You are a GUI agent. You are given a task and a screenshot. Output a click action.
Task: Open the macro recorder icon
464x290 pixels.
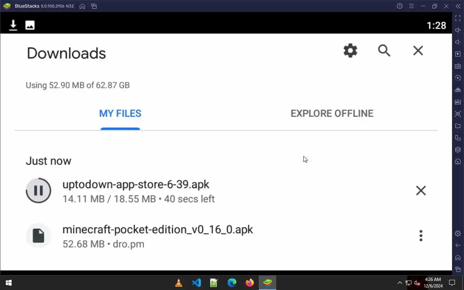tap(458, 90)
